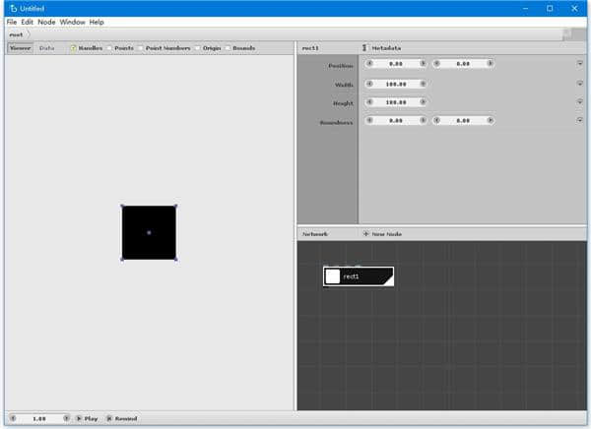591x429 pixels.
Task: Open the Position parameter dropdown arrow
Action: (580, 64)
